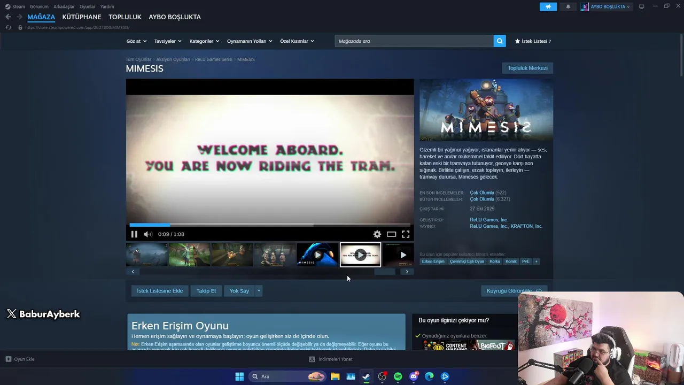Viewport: 684px width, 385px height.
Task: Go forward using the Steam forward arrow
Action: coord(19,17)
